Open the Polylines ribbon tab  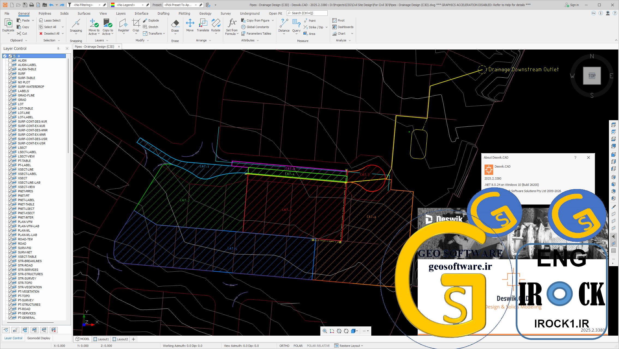pyautogui.click(x=45, y=13)
